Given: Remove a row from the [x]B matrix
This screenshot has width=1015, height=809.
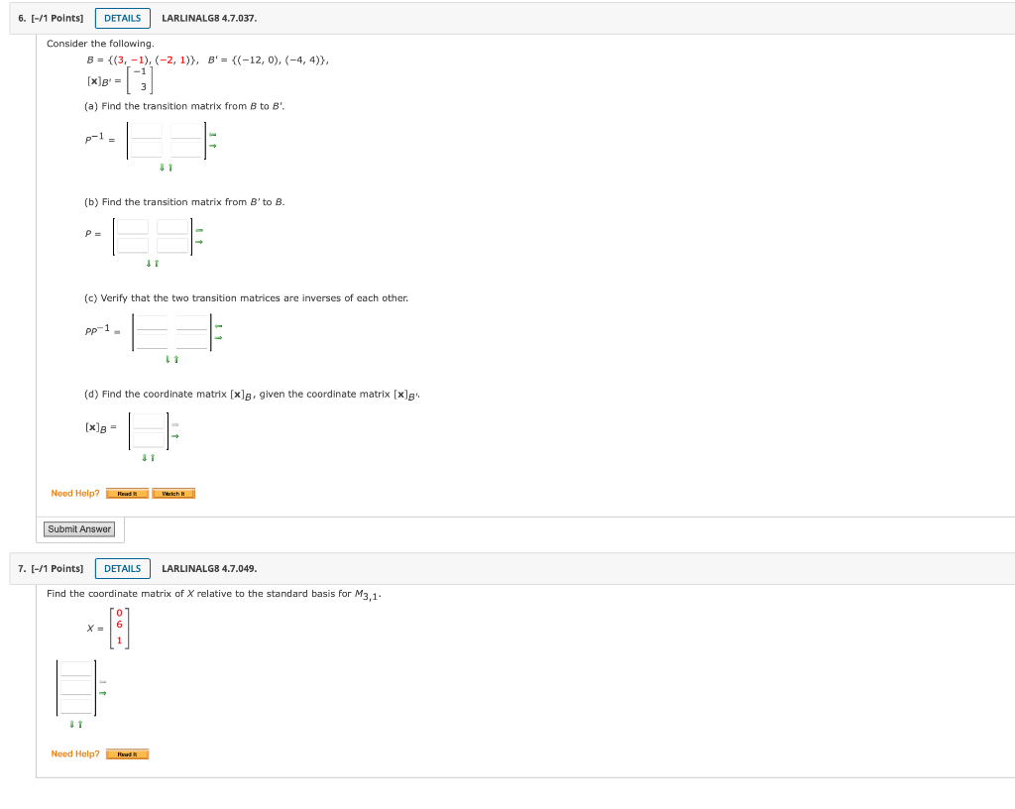Looking at the screenshot, I should click(x=153, y=458).
